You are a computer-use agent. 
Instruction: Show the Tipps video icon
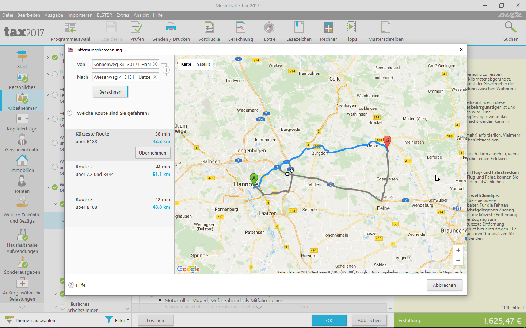351,28
